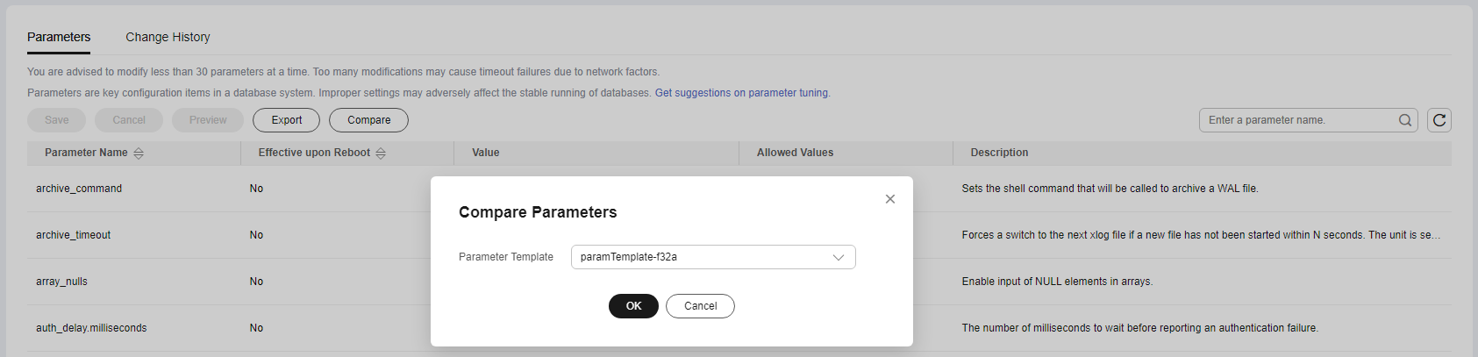
Task: Focus the parameter name search field
Action: [1298, 120]
